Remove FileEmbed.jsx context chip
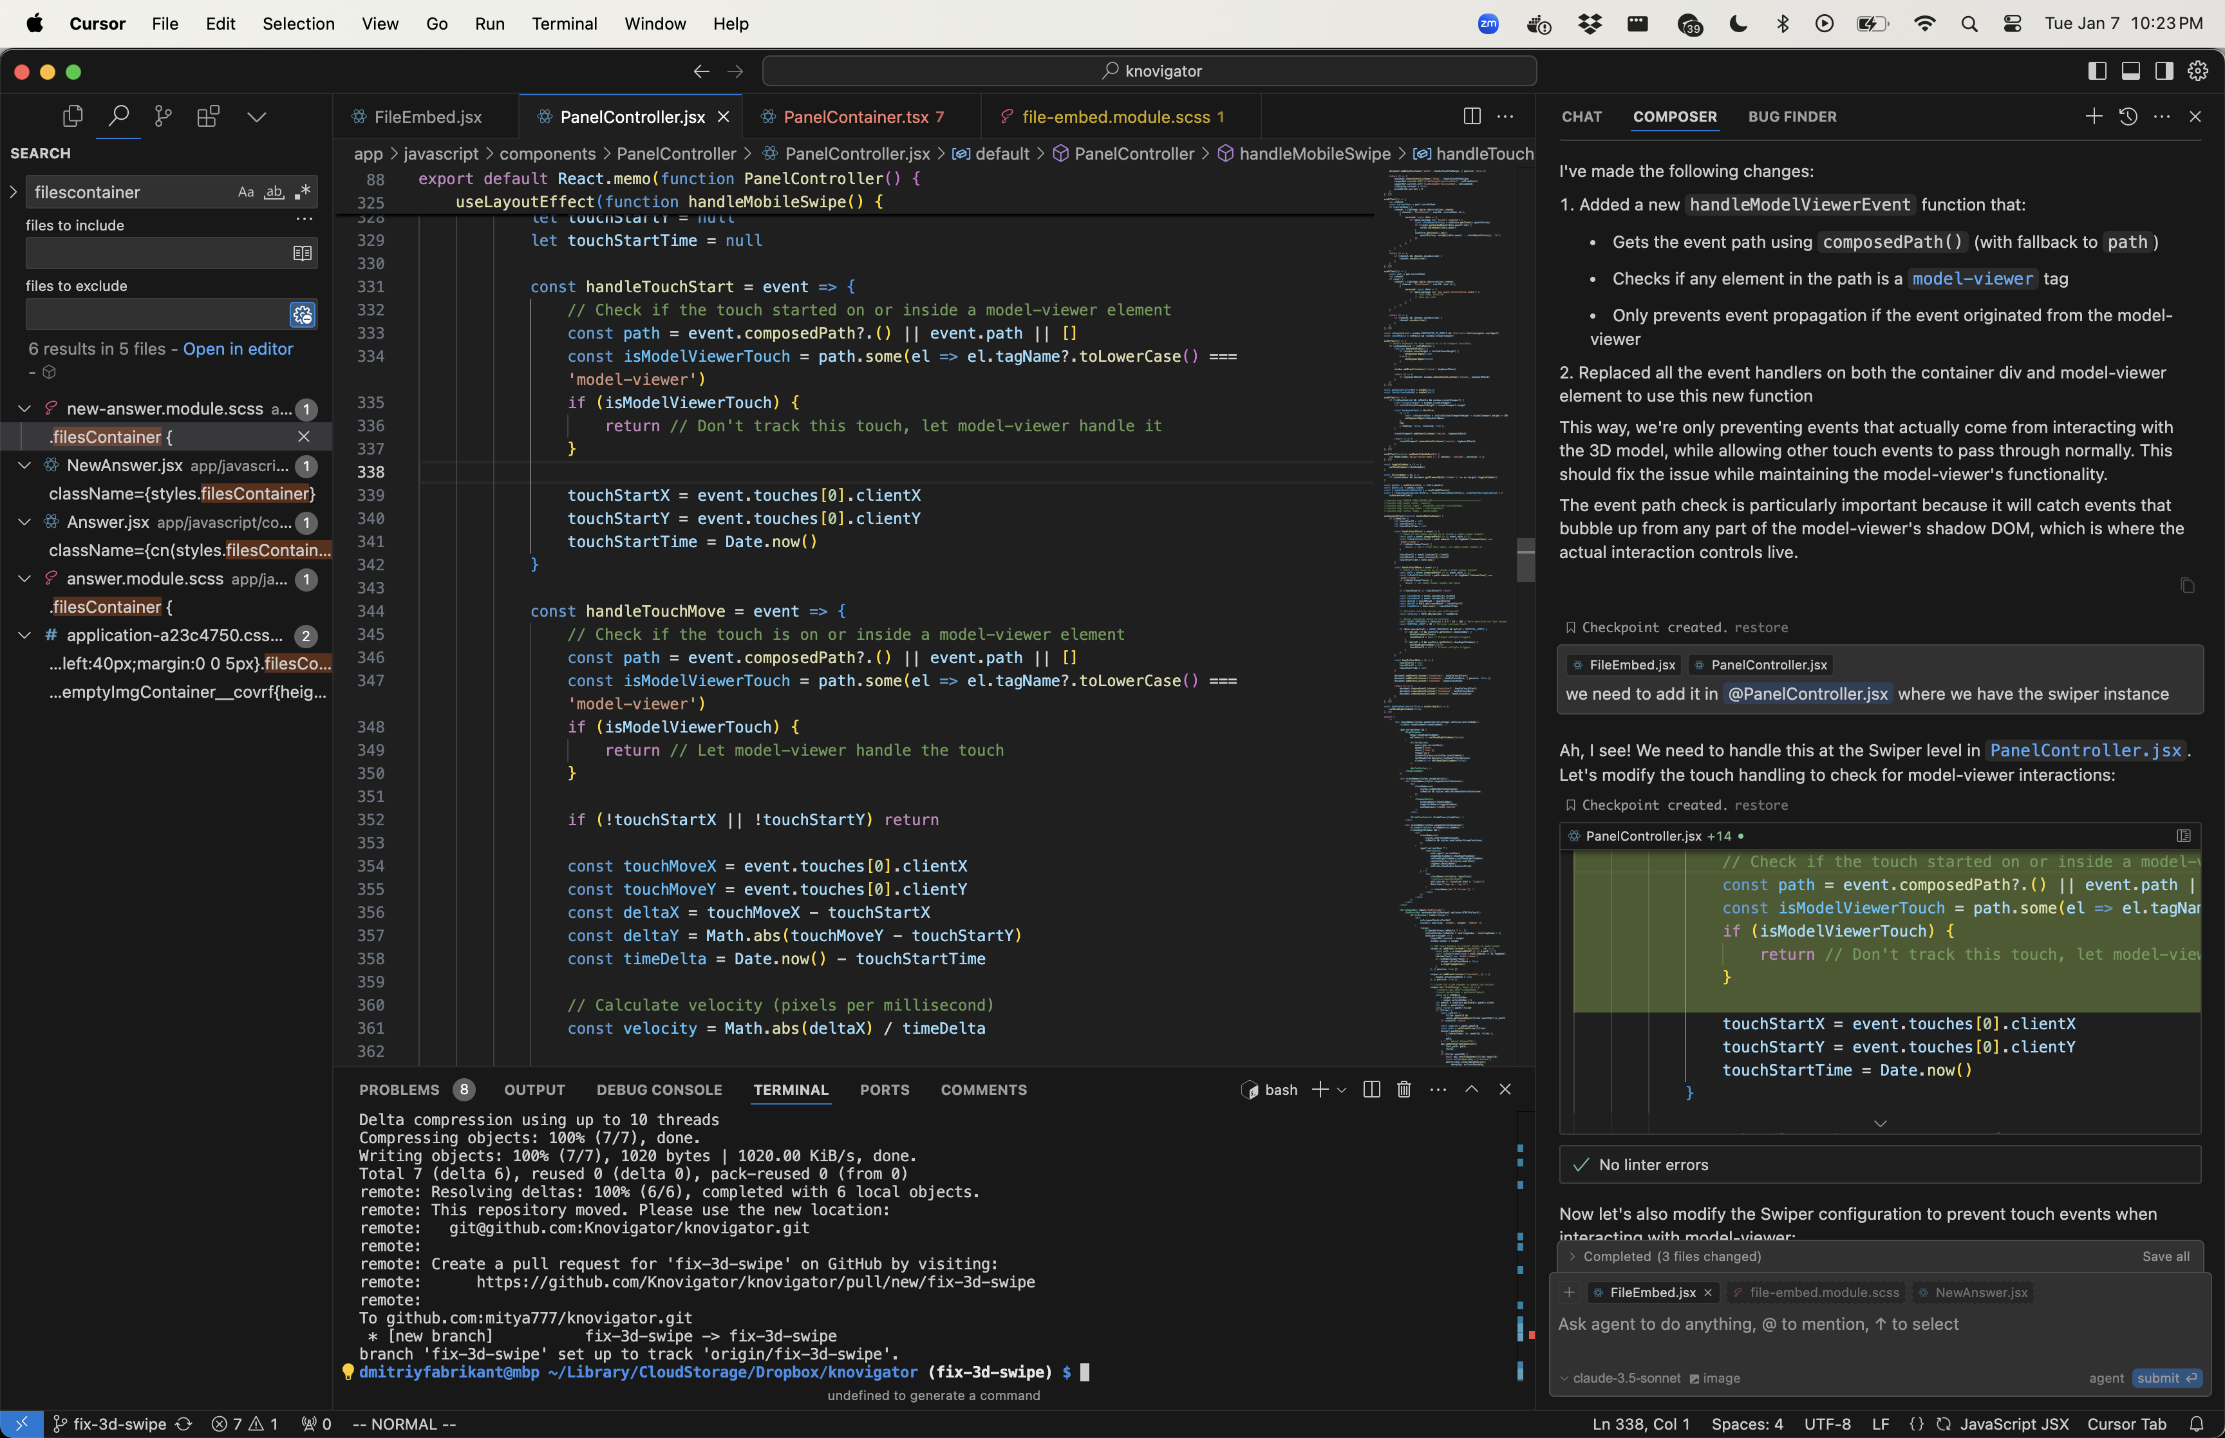The height and width of the screenshot is (1438, 2225). coord(1708,1293)
